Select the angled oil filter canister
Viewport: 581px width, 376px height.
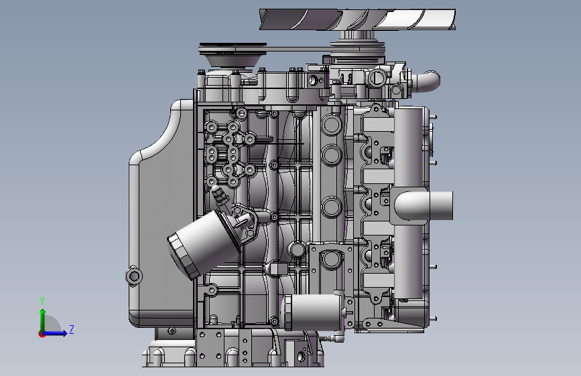tap(204, 244)
